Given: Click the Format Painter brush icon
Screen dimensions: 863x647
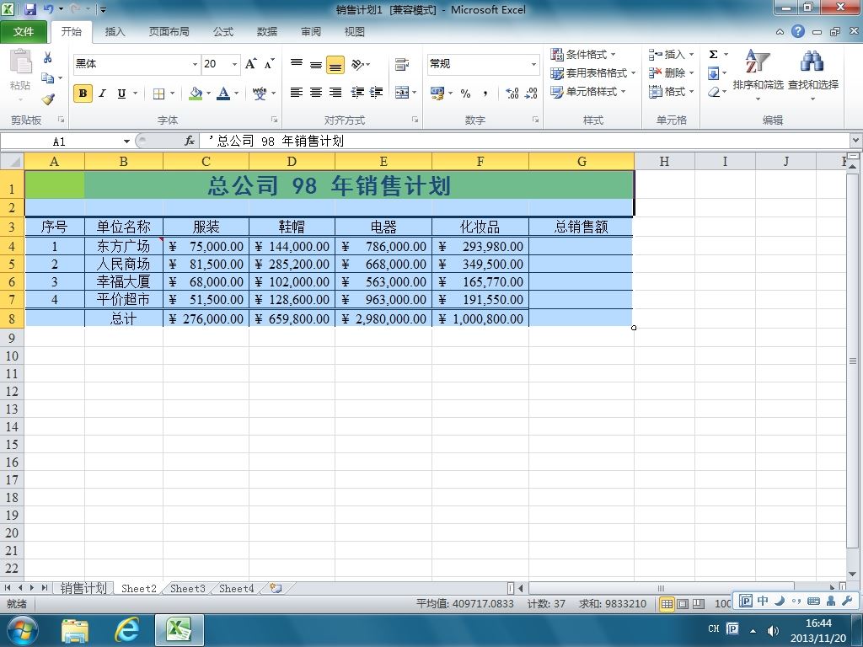Looking at the screenshot, I should pyautogui.click(x=48, y=99).
